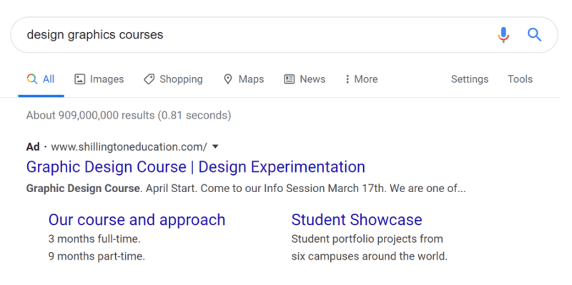Click the multicolor search icon beside All

tap(32, 79)
